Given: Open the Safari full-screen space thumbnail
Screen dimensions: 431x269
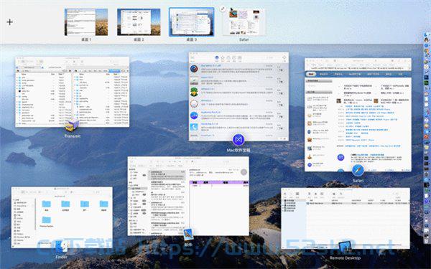Looking at the screenshot, I should [x=244, y=22].
